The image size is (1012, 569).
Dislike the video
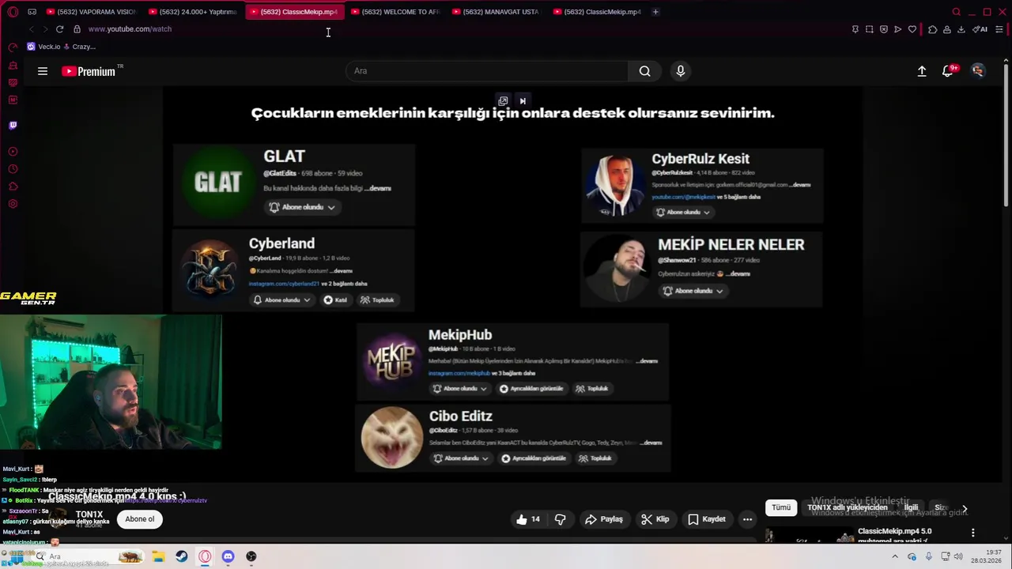coord(561,519)
